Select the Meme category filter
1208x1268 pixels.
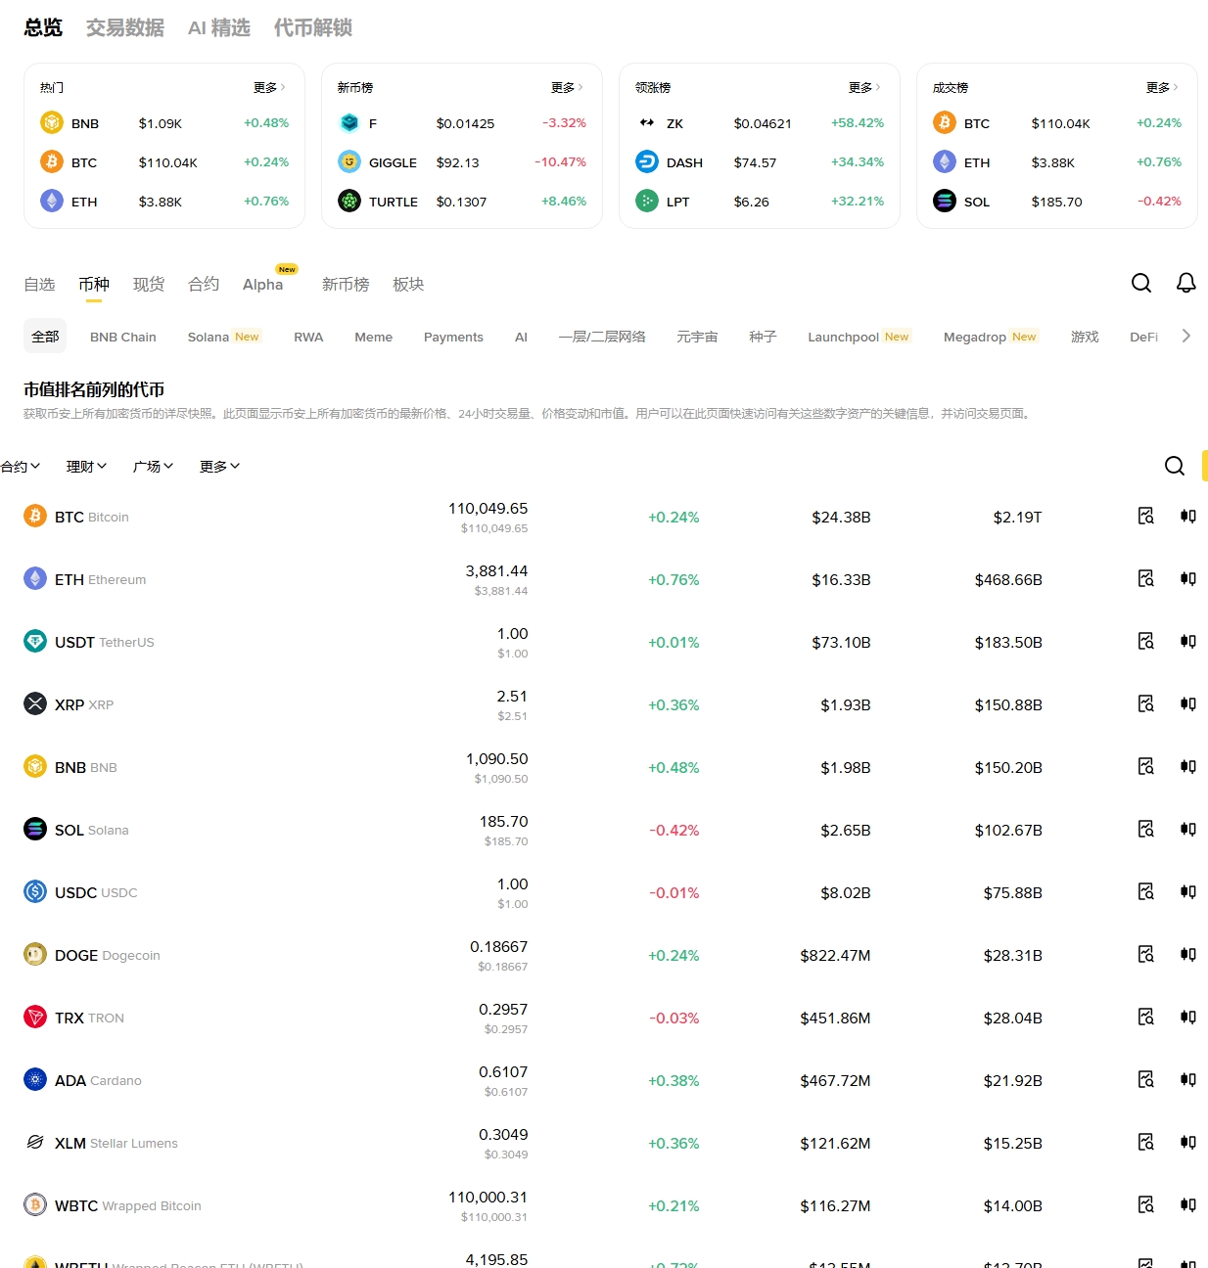click(373, 337)
